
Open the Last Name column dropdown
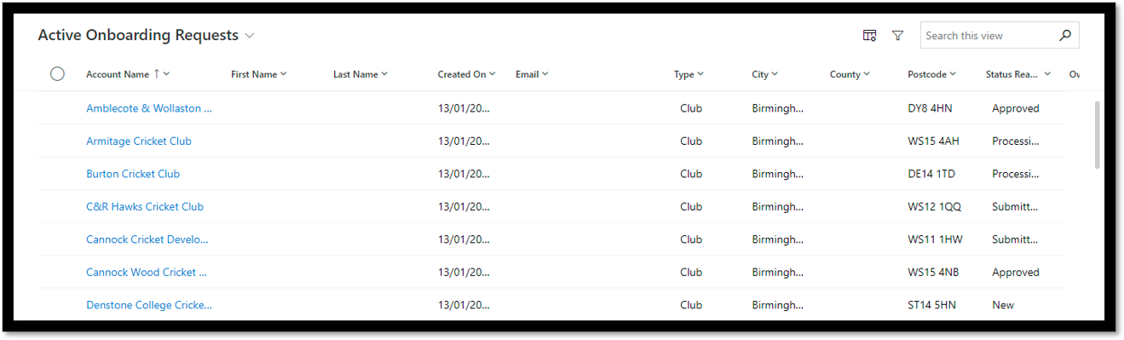[x=384, y=74]
